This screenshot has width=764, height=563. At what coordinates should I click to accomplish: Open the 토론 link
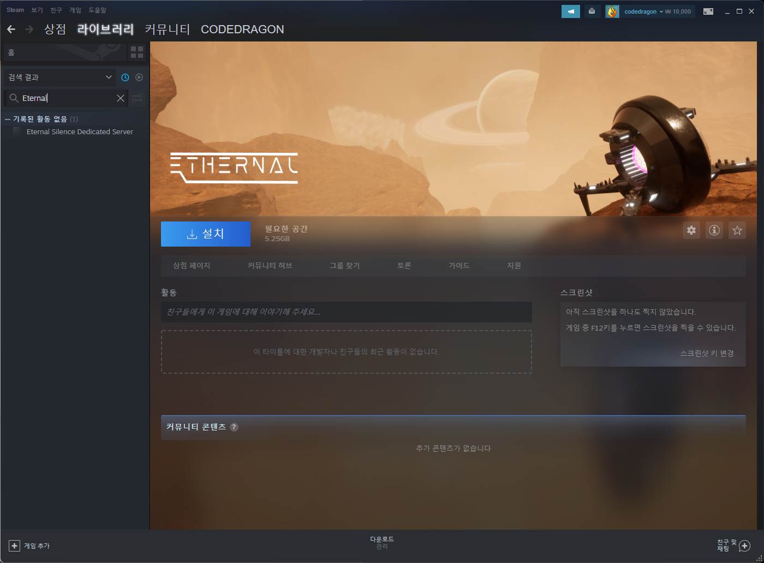pos(404,266)
